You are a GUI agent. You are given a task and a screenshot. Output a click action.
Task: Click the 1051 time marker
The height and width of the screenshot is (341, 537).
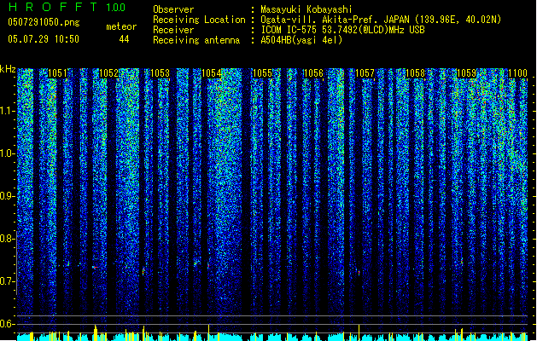57,73
